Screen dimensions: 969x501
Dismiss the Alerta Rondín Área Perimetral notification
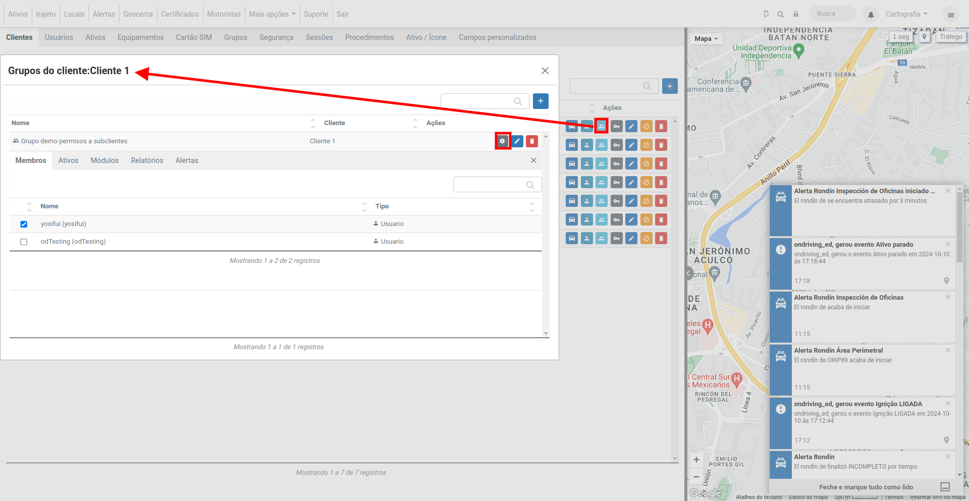[x=948, y=350]
